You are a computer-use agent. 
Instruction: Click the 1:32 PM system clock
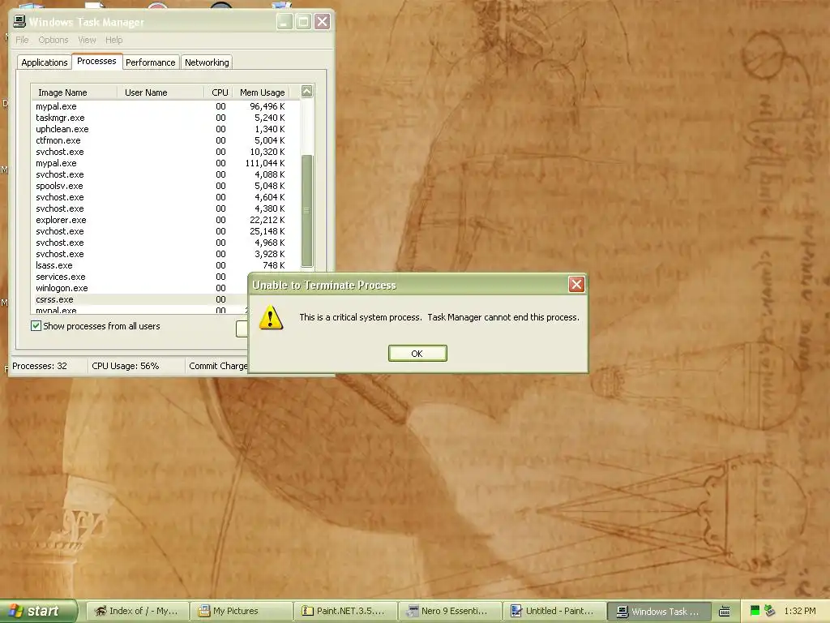click(x=800, y=611)
